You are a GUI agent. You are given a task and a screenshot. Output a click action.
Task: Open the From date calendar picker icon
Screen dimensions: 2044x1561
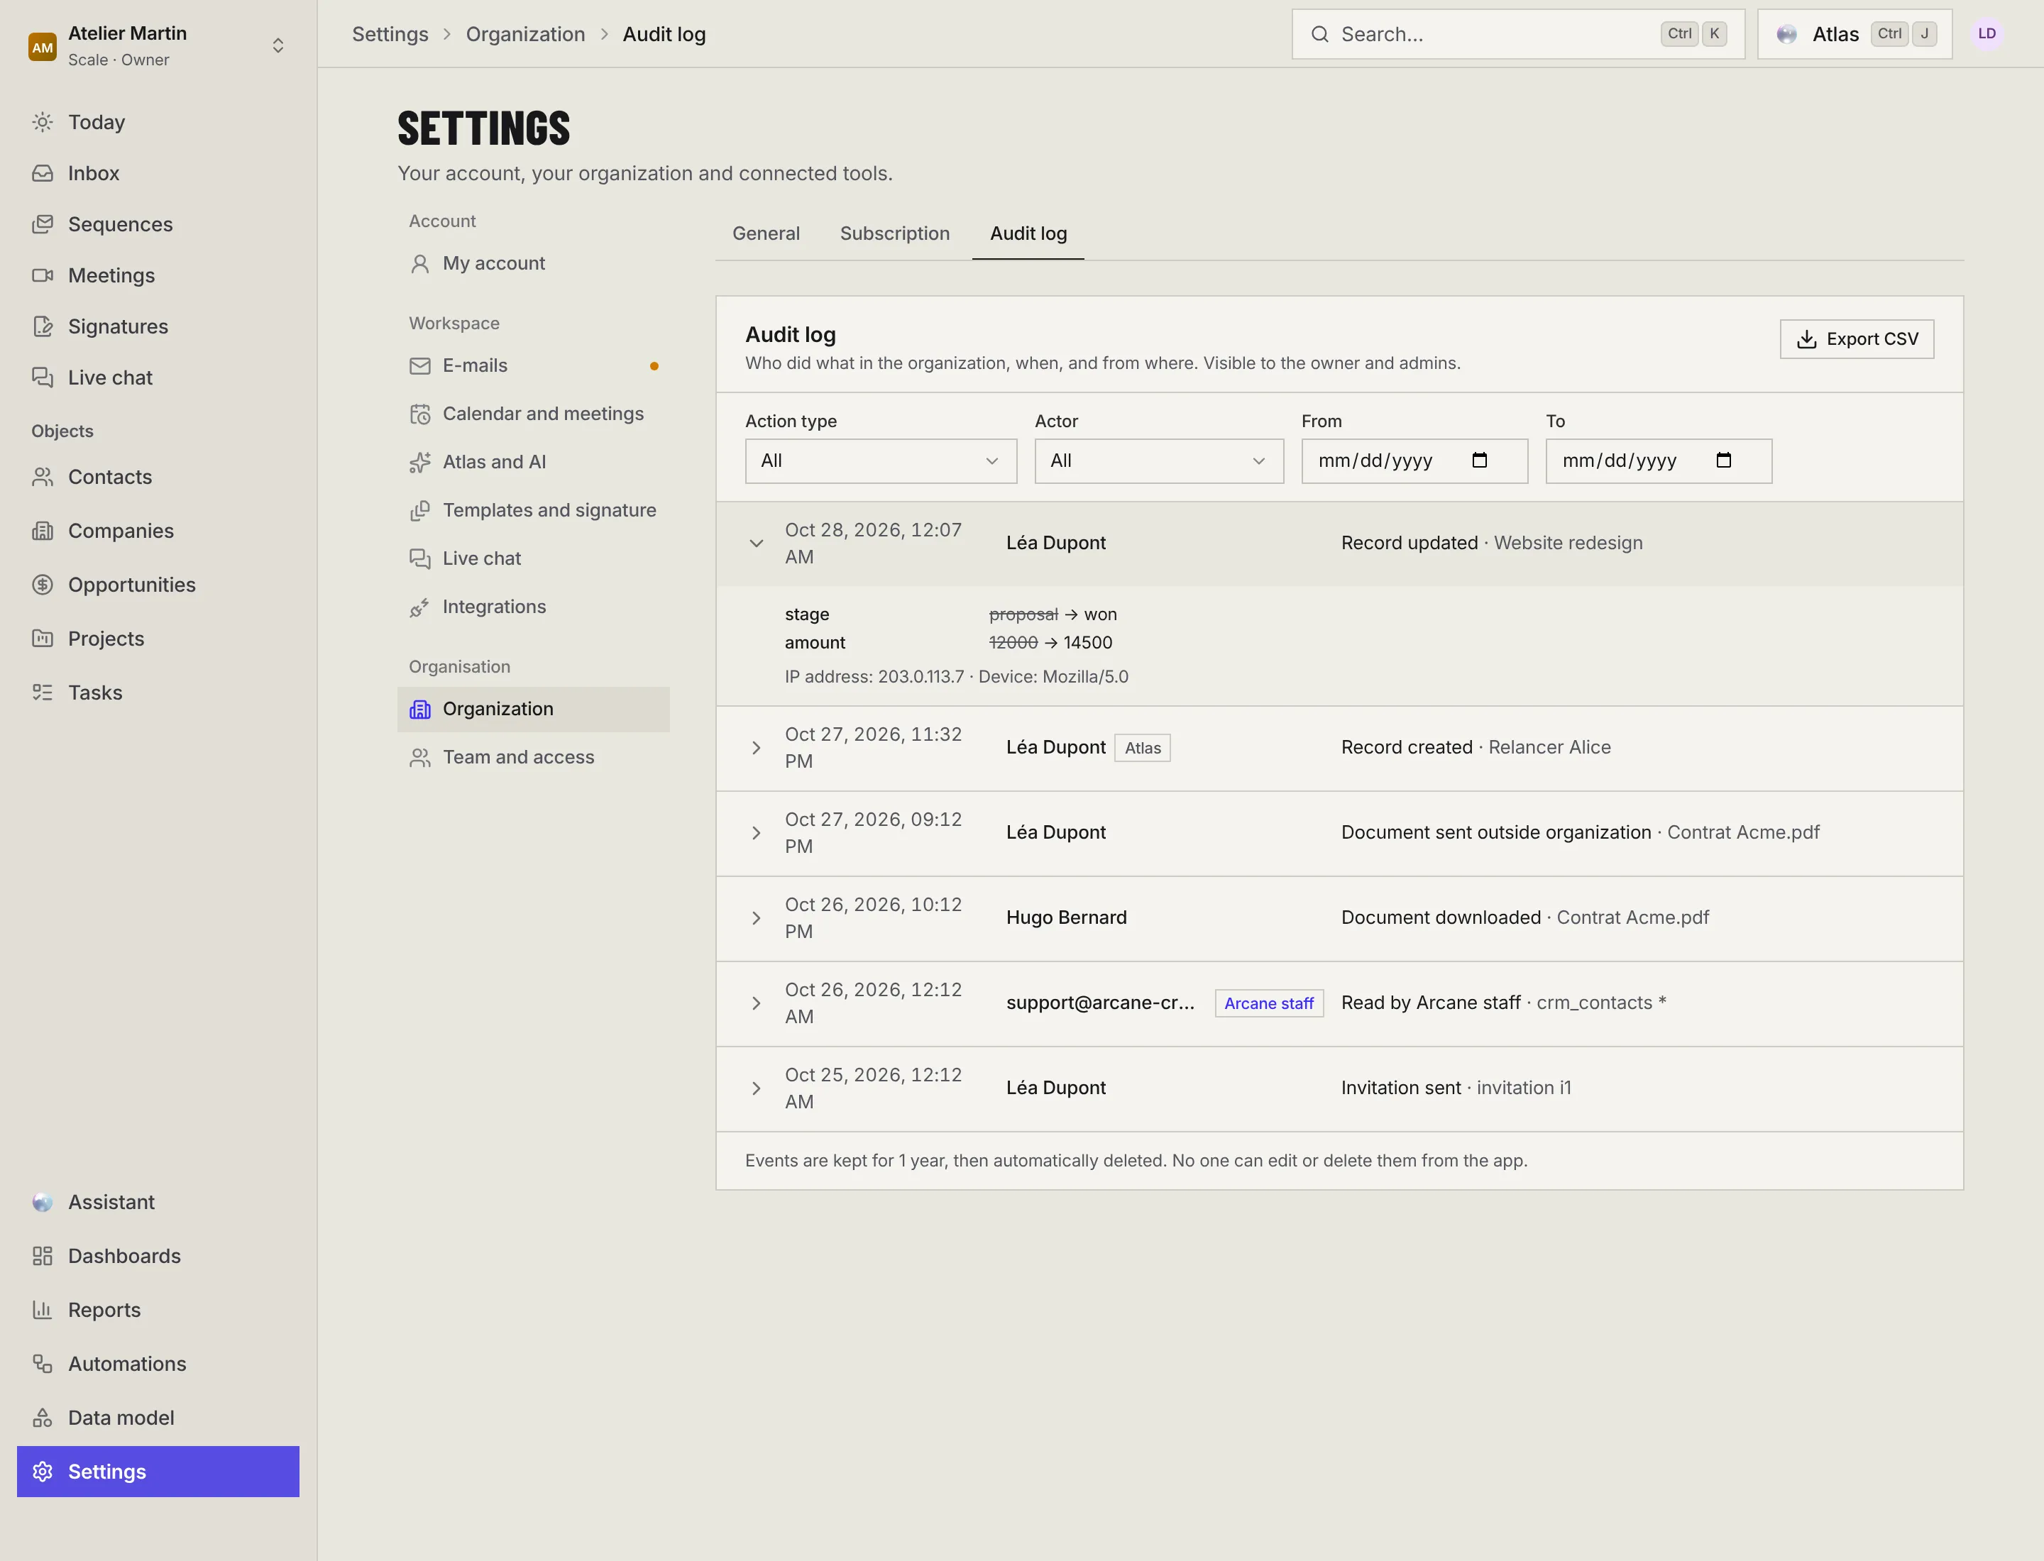coord(1480,460)
